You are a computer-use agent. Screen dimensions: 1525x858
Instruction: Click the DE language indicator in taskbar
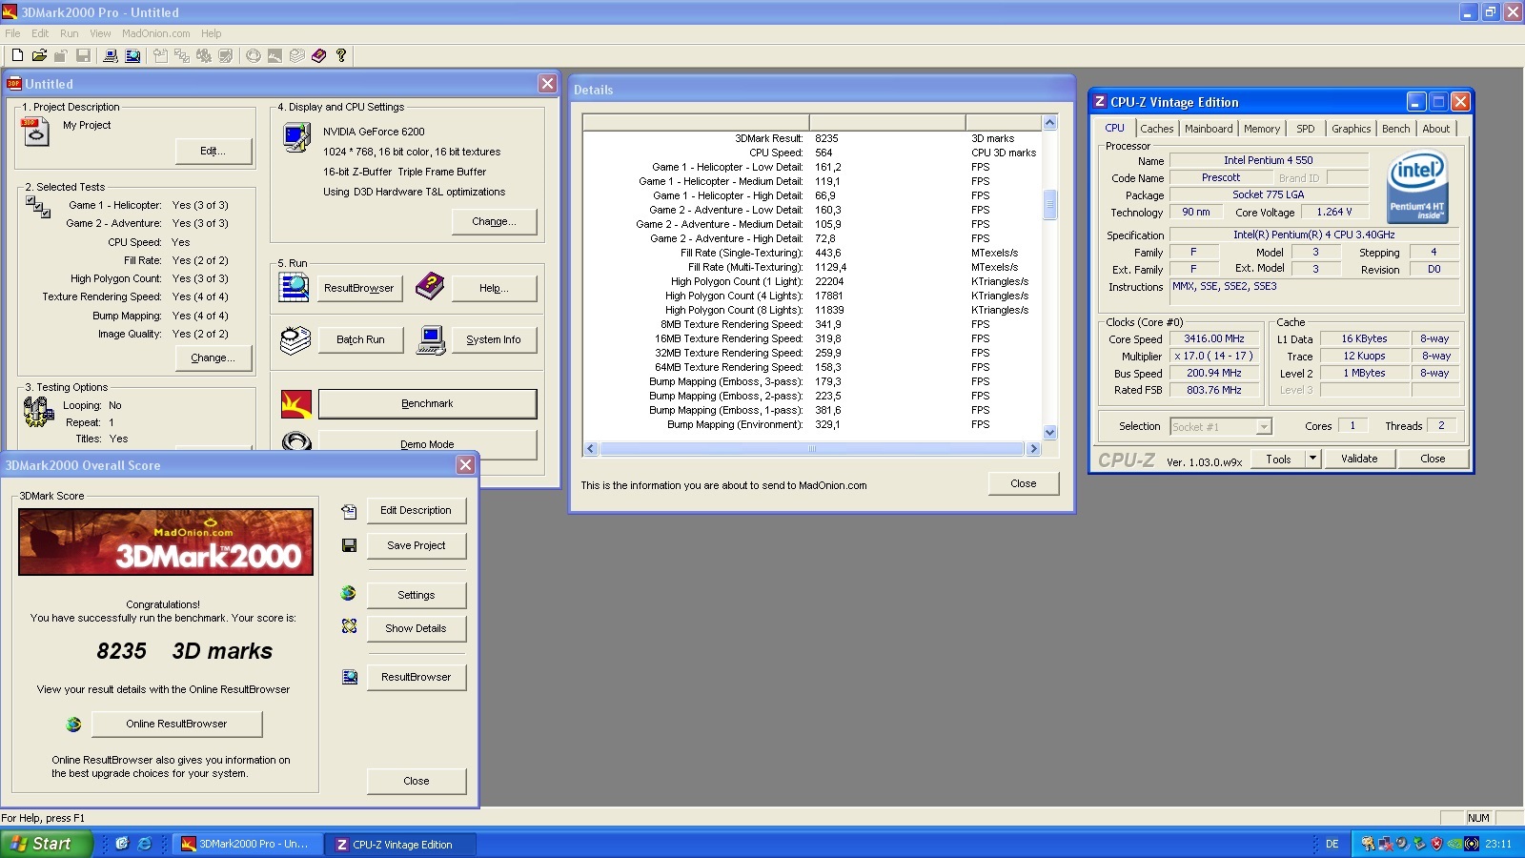1332,844
